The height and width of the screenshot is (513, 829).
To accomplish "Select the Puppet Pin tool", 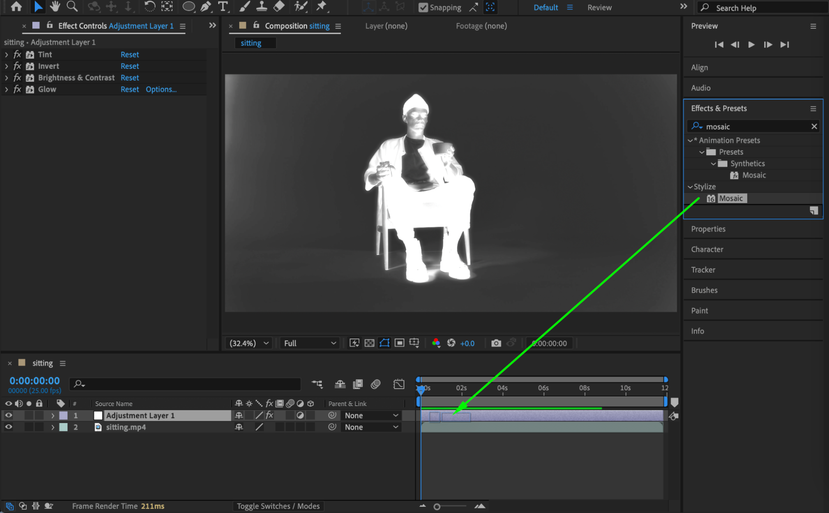I will pos(321,7).
